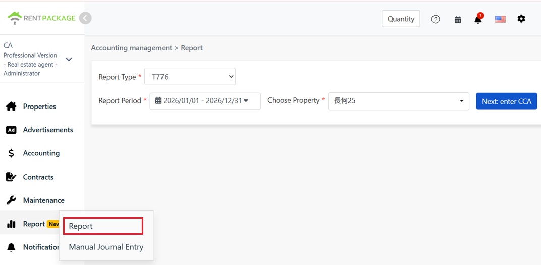The image size is (541, 265).
Task: Click the sidebar Notification bell icon
Action: (11, 247)
